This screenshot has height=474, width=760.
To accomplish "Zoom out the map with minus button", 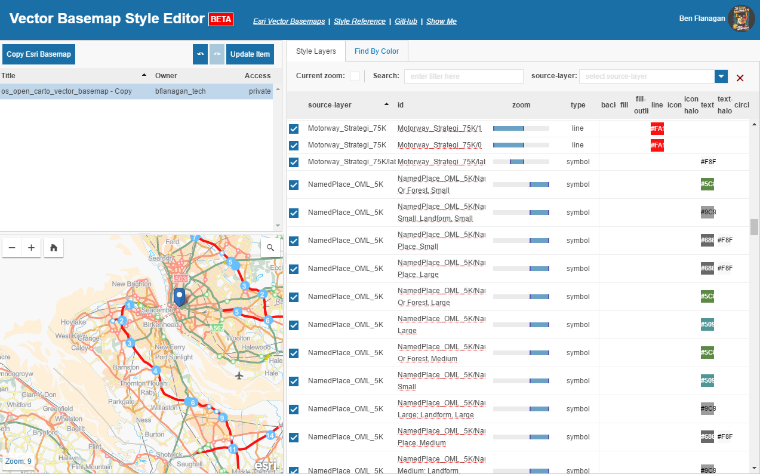I will 12,248.
